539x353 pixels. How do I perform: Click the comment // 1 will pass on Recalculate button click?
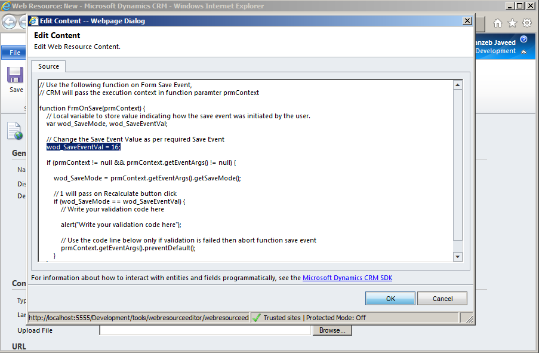[115, 194]
